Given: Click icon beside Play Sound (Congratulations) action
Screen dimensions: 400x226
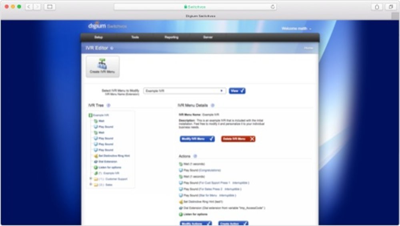Looking at the screenshot, I should click(x=181, y=170).
